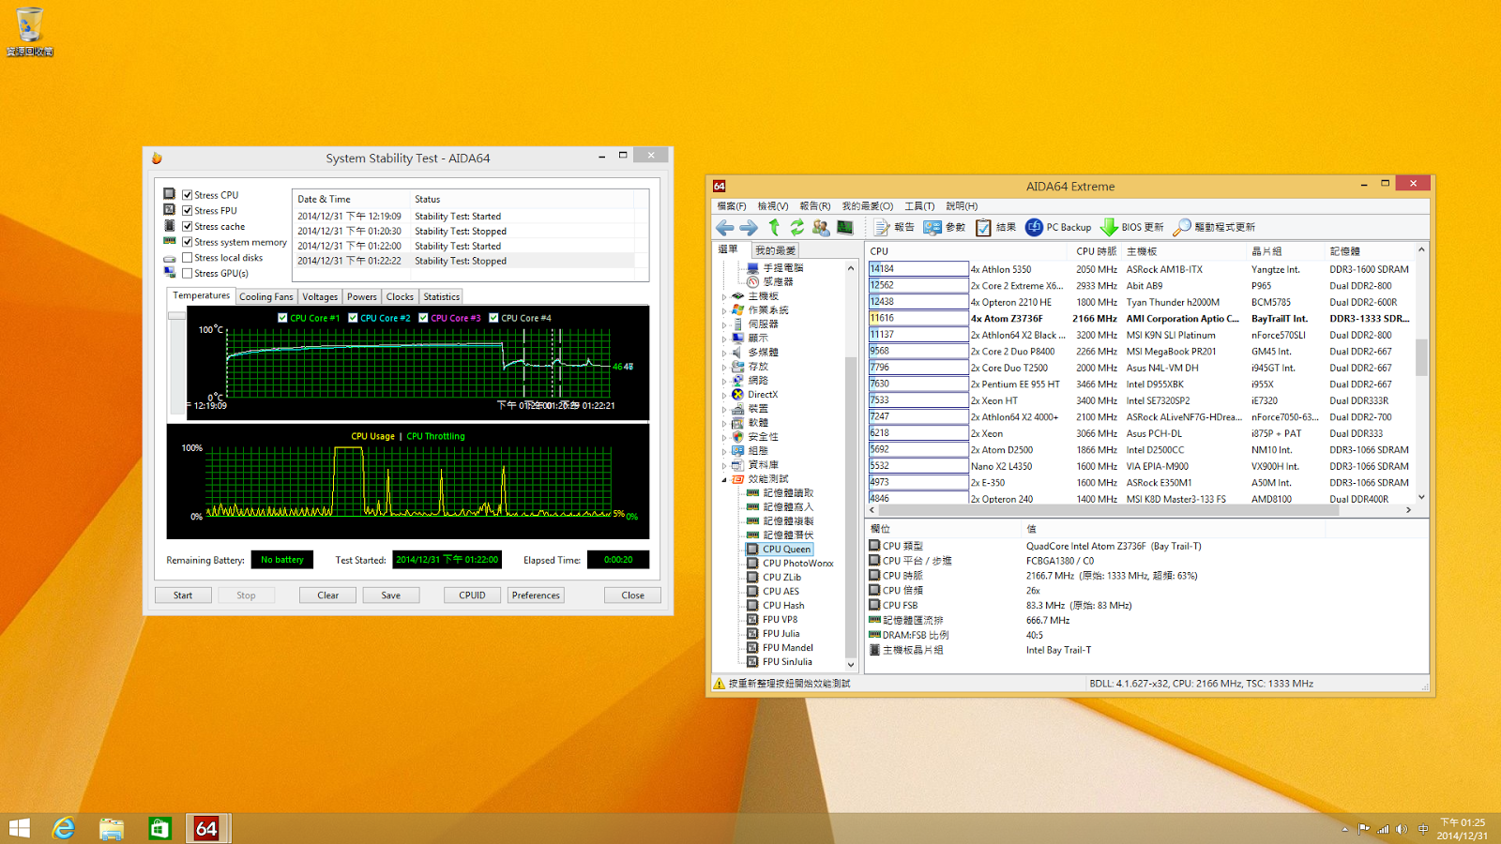
Task: Toggle Stress FPU checkbox
Action: click(x=188, y=211)
